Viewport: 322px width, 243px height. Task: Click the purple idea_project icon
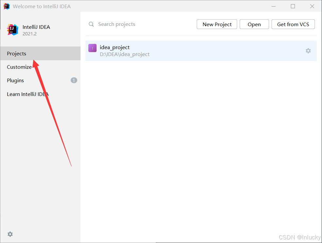point(92,48)
